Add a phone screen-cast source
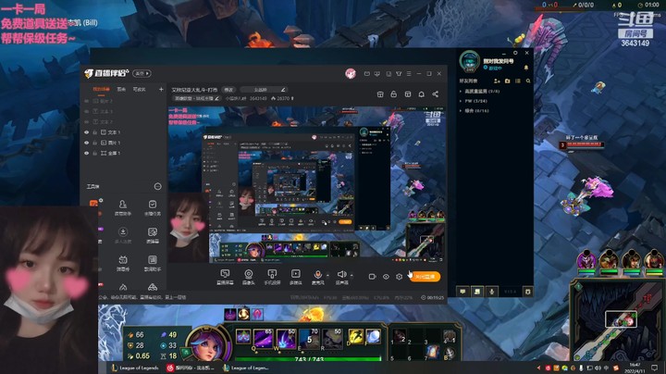The image size is (666, 374). click(272, 277)
